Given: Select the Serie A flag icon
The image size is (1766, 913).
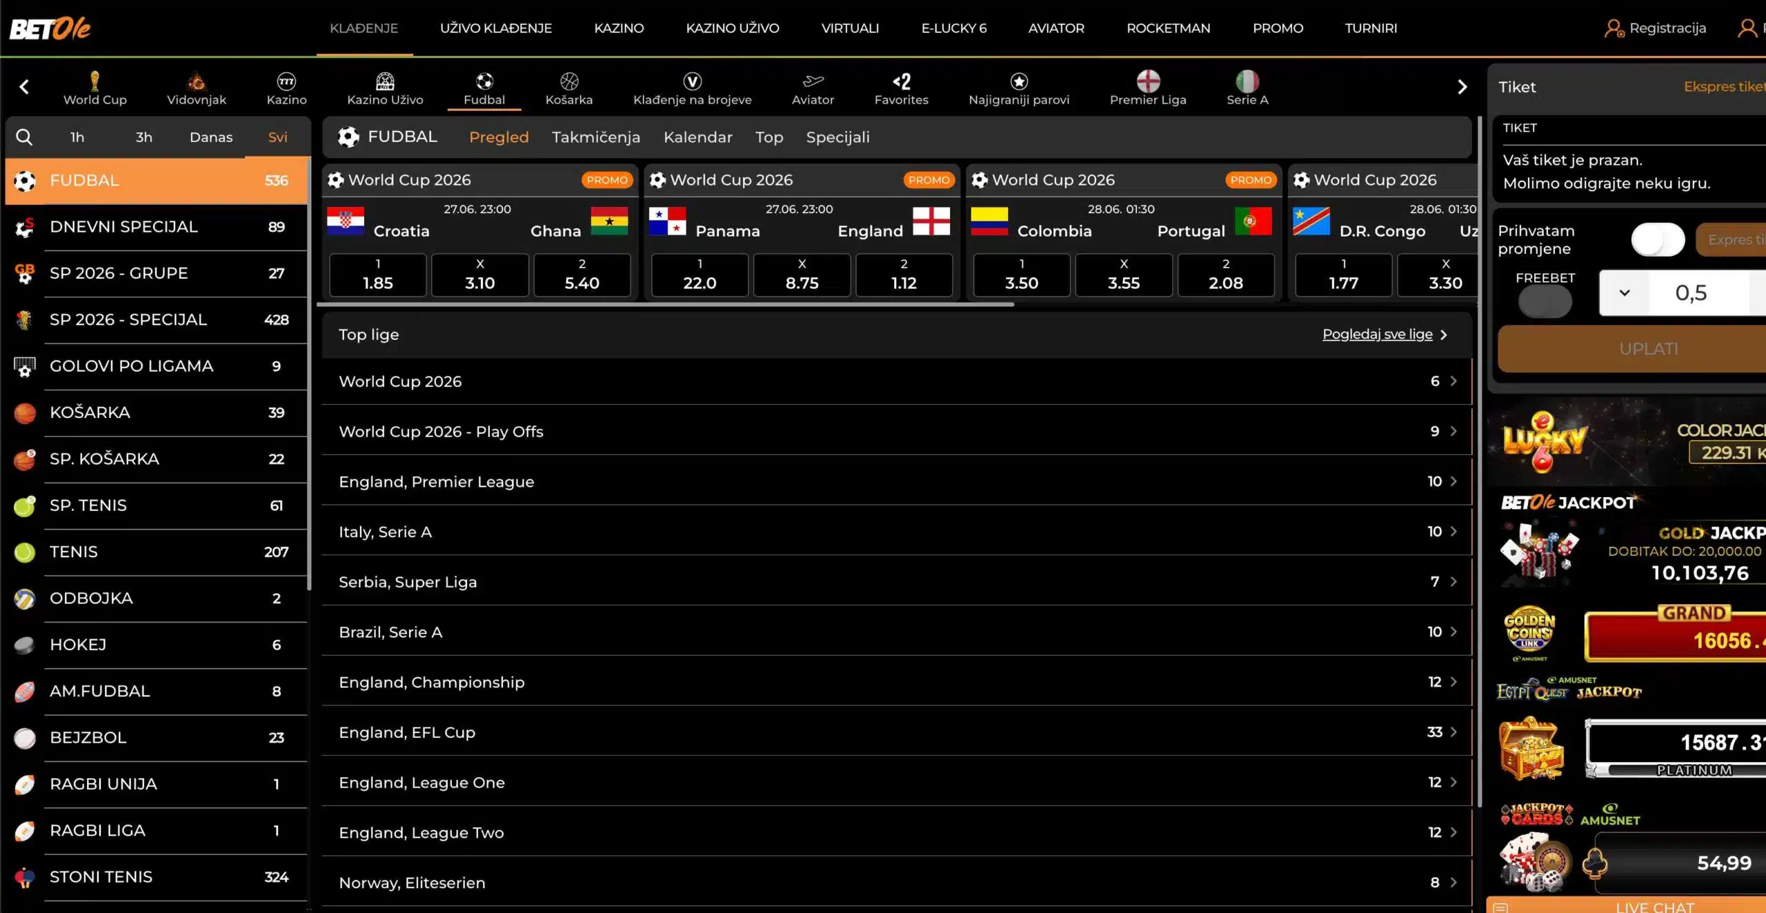Looking at the screenshot, I should 1247,81.
